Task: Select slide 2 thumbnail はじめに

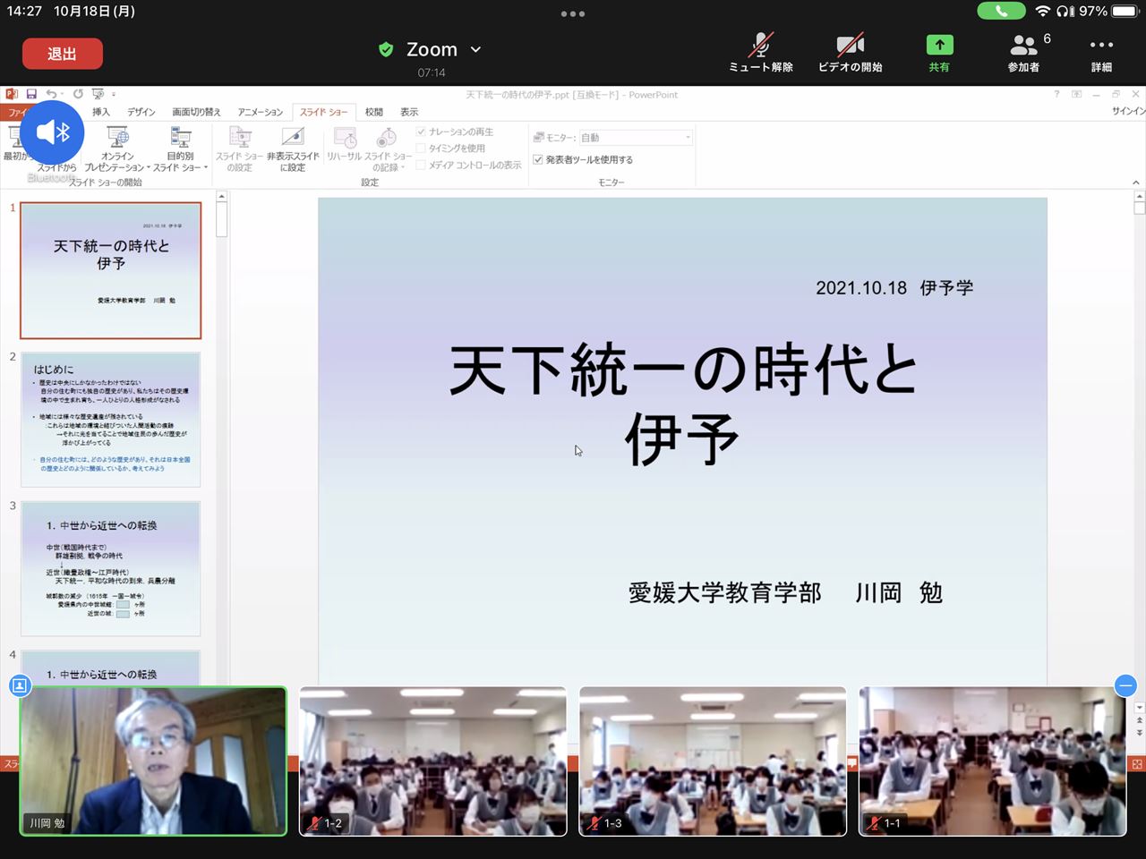Action: [111, 420]
